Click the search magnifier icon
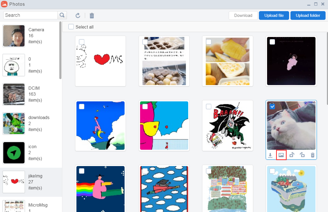 click(62, 15)
